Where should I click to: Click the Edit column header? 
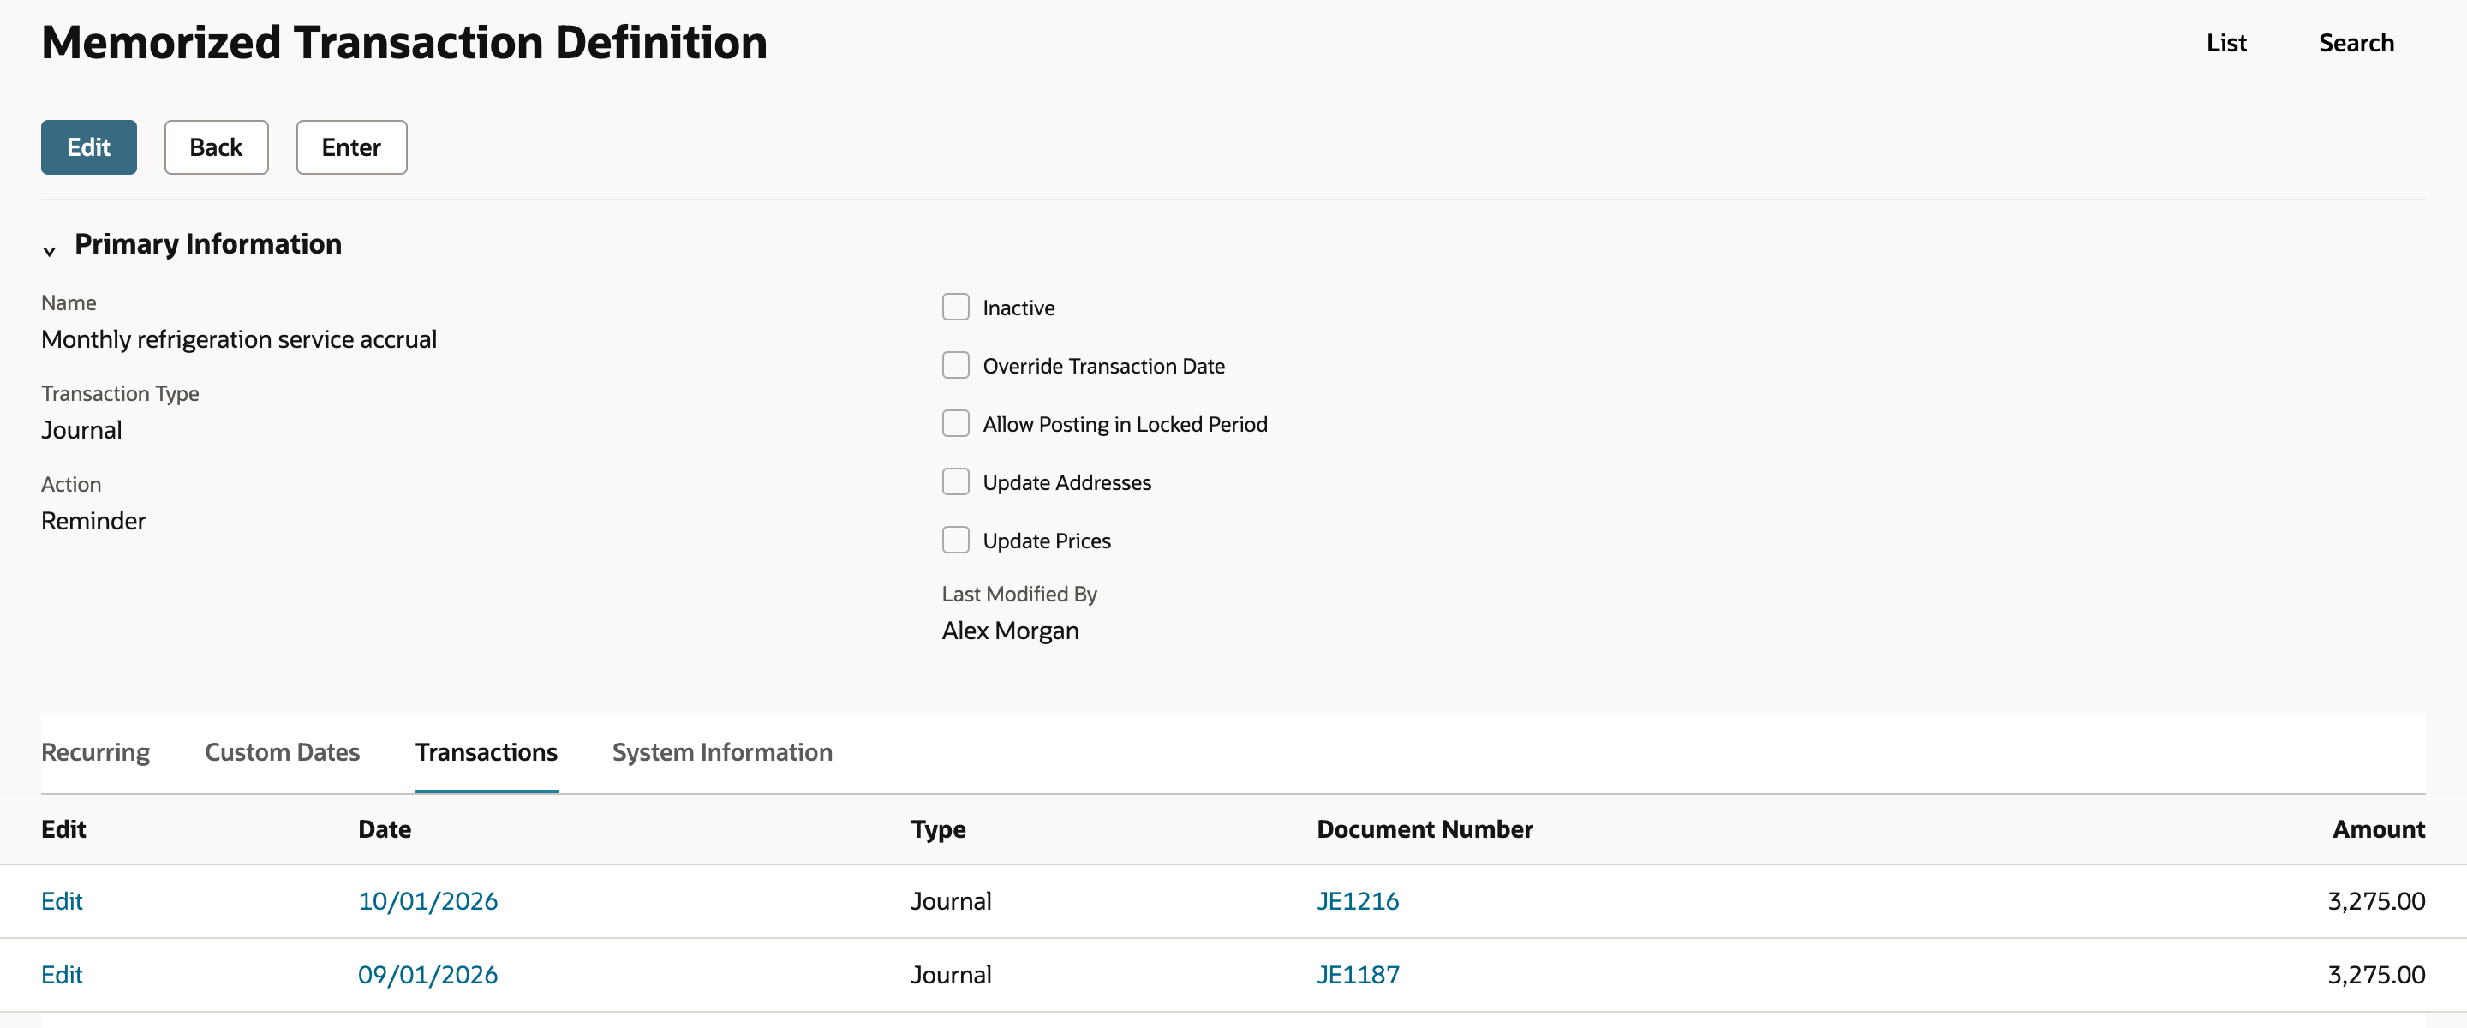(63, 829)
